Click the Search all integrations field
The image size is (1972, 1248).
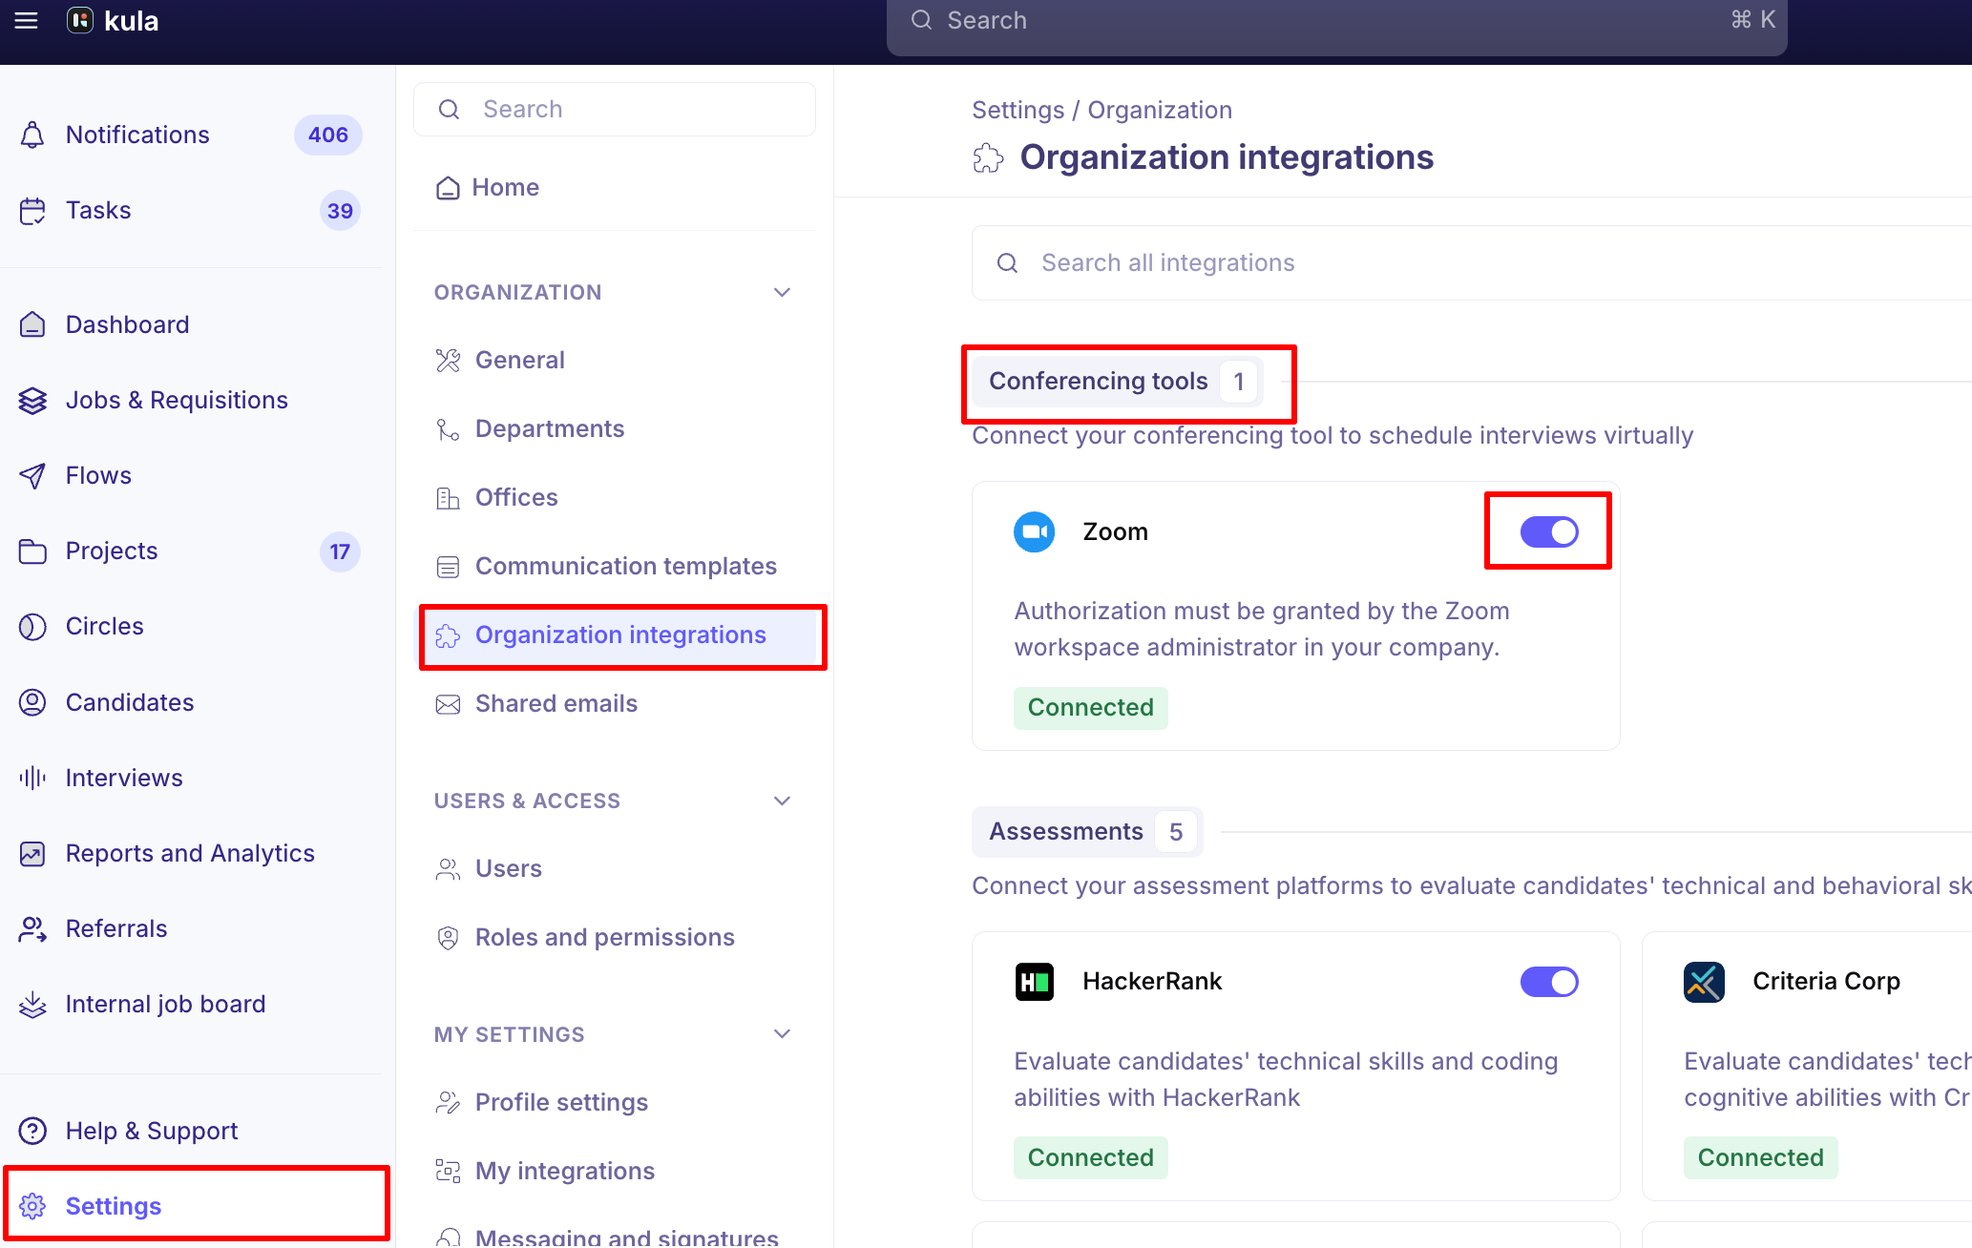tap(1472, 263)
